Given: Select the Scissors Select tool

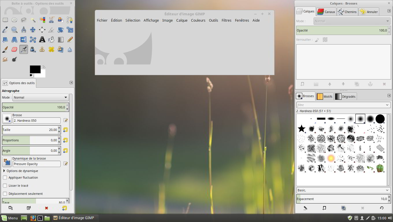Looking at the screenshot, I should click(x=51, y=20).
